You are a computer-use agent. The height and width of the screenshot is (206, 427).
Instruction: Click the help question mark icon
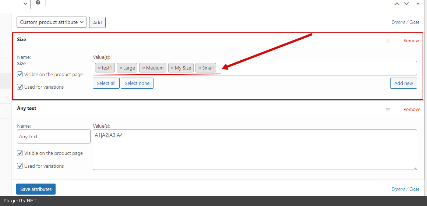(38, 3)
